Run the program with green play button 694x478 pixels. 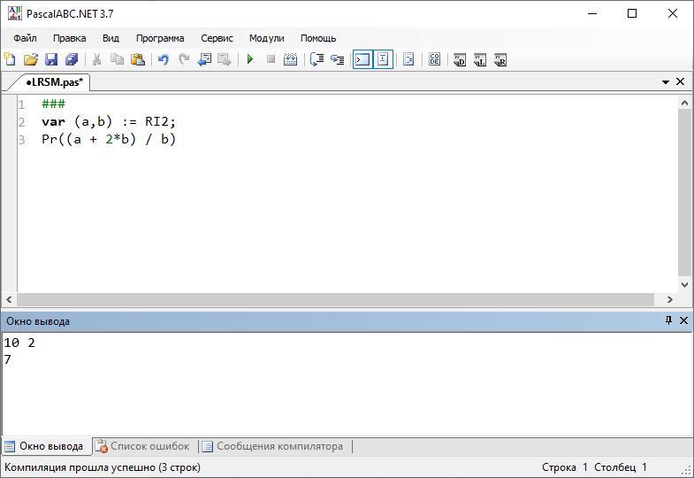tap(250, 59)
